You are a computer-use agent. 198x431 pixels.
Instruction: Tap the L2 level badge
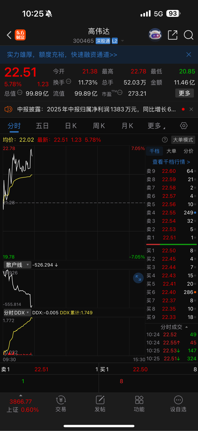[x=115, y=41]
